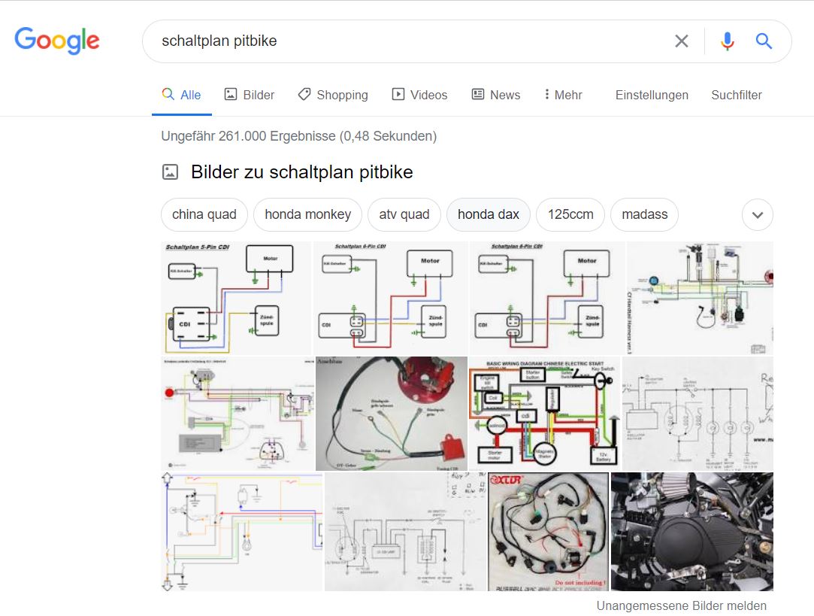This screenshot has width=814, height=616.
Task: Select the 'china quad' filter chip
Action: pyautogui.click(x=204, y=214)
